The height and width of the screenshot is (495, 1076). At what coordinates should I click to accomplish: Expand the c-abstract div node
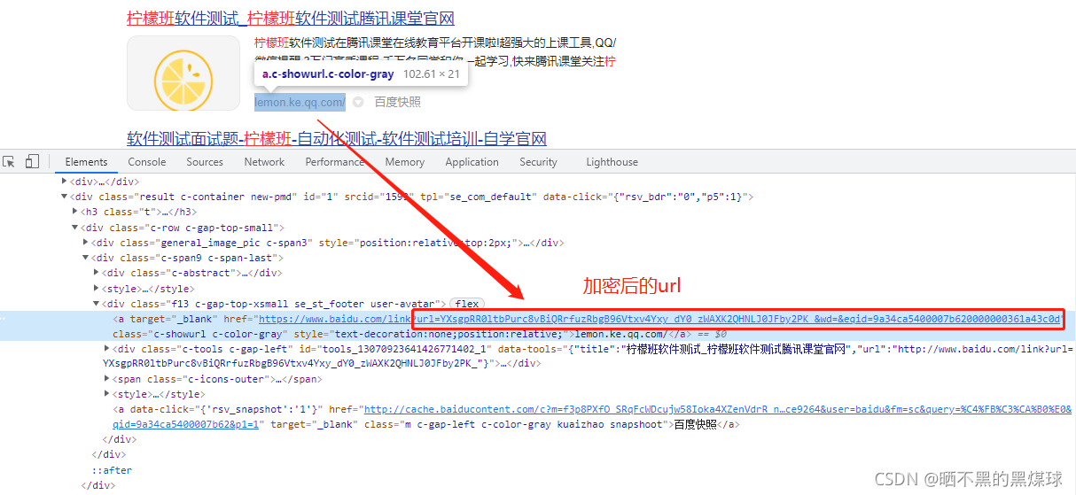(x=96, y=273)
